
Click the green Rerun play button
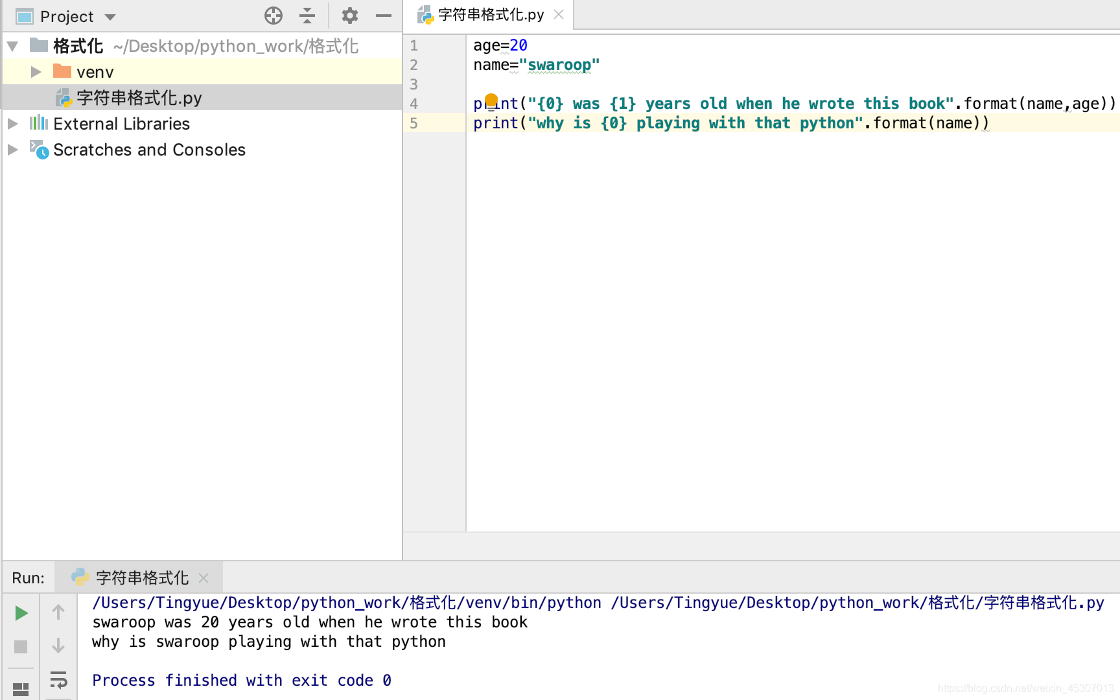pyautogui.click(x=21, y=612)
